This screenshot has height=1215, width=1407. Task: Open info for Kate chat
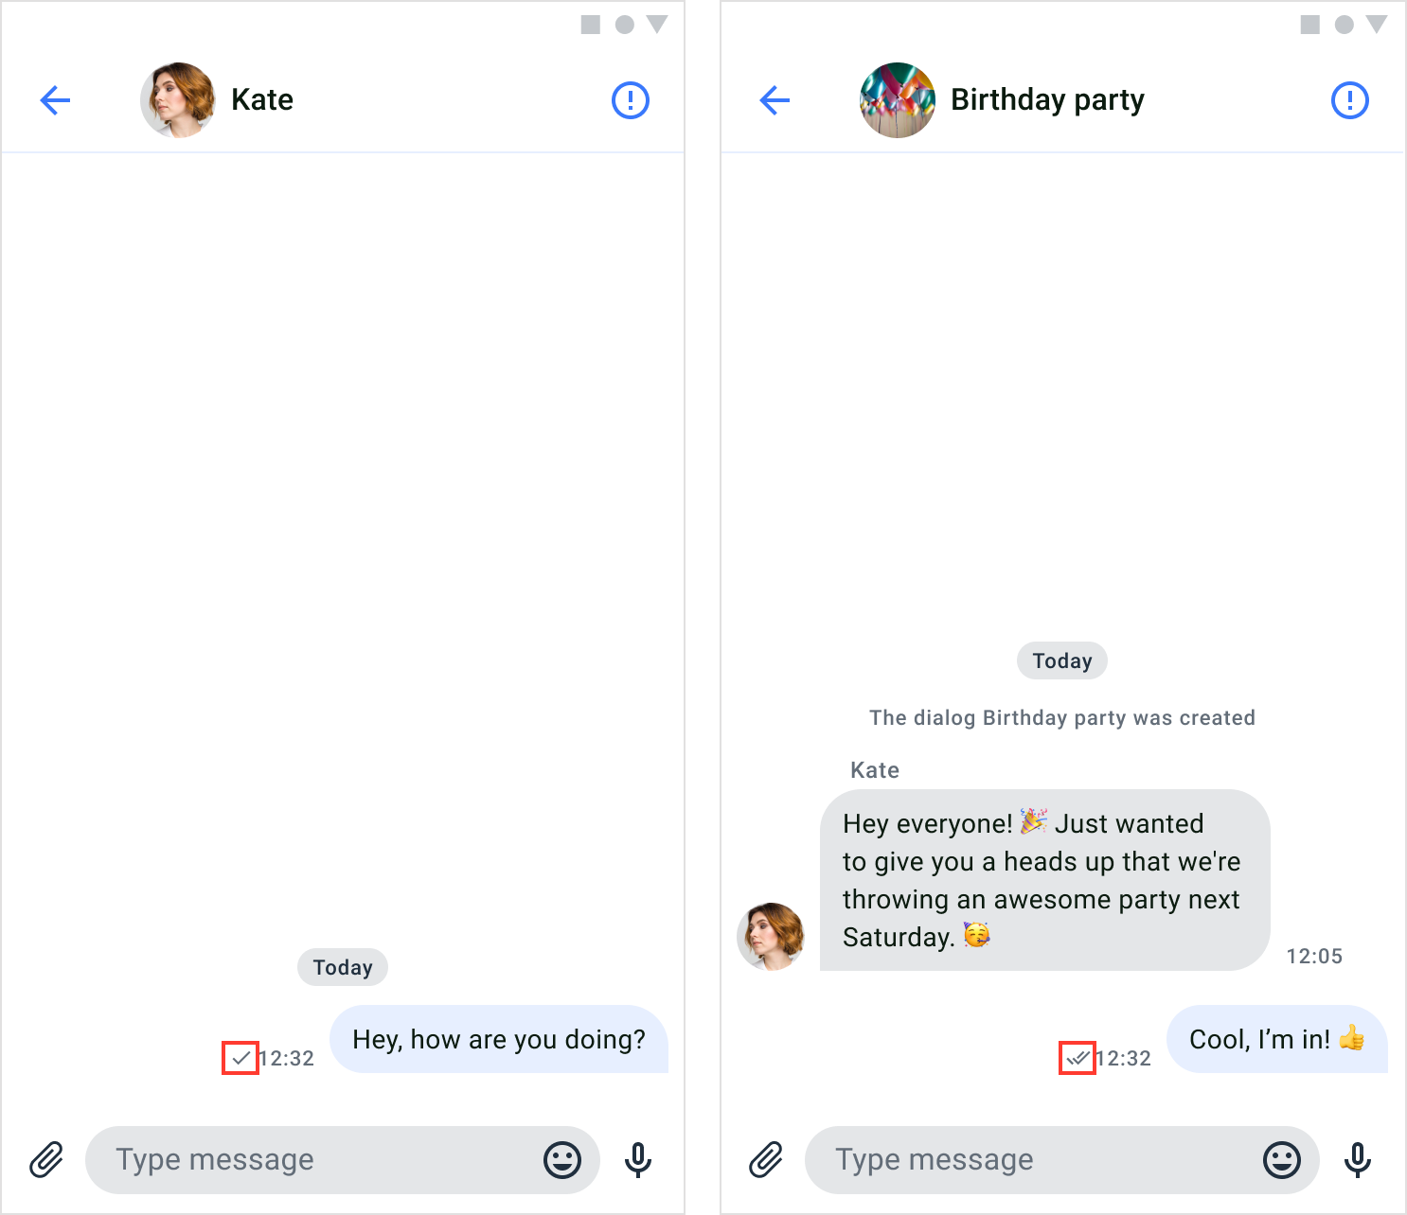click(631, 100)
